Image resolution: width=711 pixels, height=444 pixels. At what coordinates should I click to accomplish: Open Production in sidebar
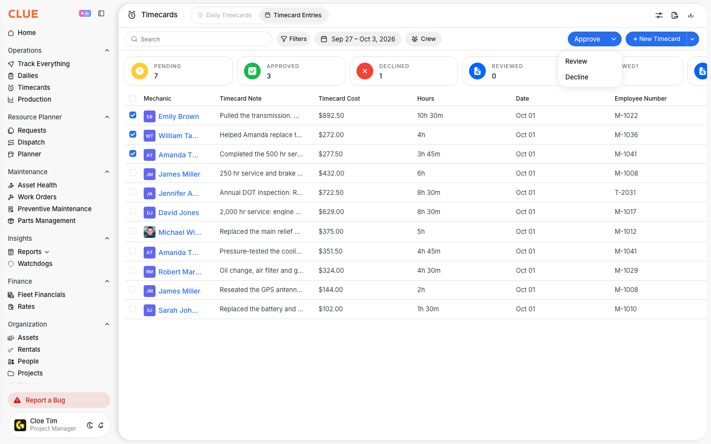click(x=34, y=99)
